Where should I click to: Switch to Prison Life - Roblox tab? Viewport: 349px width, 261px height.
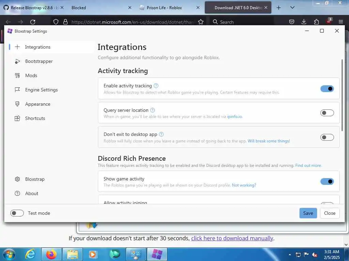tap(169, 8)
